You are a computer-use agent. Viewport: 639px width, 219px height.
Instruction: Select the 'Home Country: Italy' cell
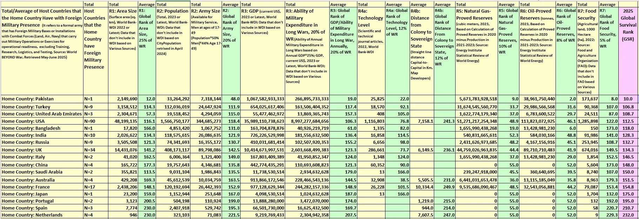coord(42,157)
